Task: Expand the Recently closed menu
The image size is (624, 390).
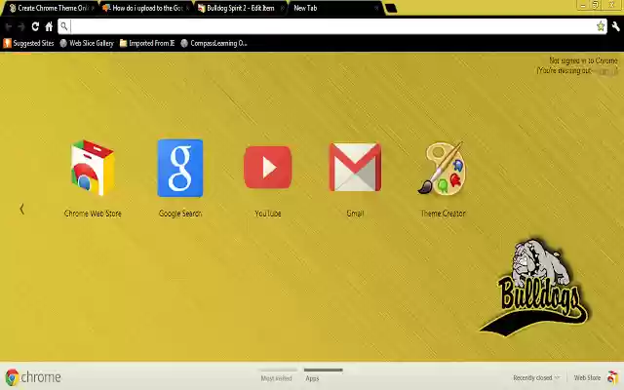Action: (536, 377)
